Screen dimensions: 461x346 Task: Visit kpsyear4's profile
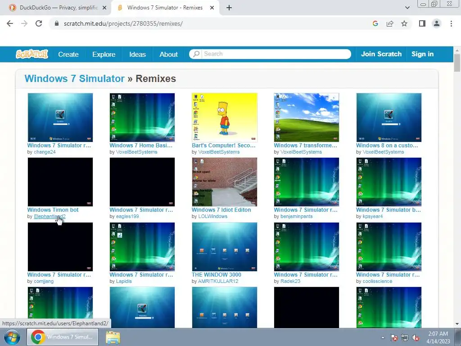(373, 217)
